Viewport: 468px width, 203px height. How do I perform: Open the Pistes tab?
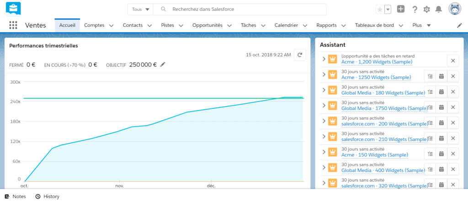[167, 25]
